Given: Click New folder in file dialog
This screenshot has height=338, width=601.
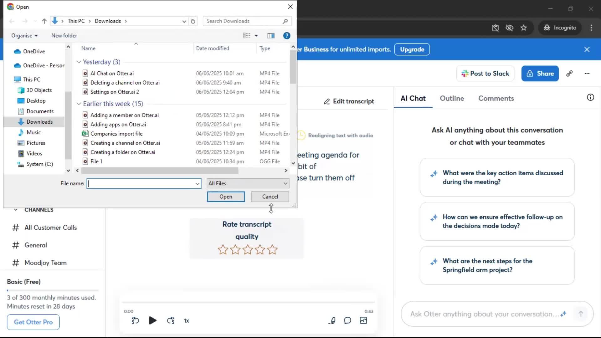Looking at the screenshot, I should click(x=64, y=36).
